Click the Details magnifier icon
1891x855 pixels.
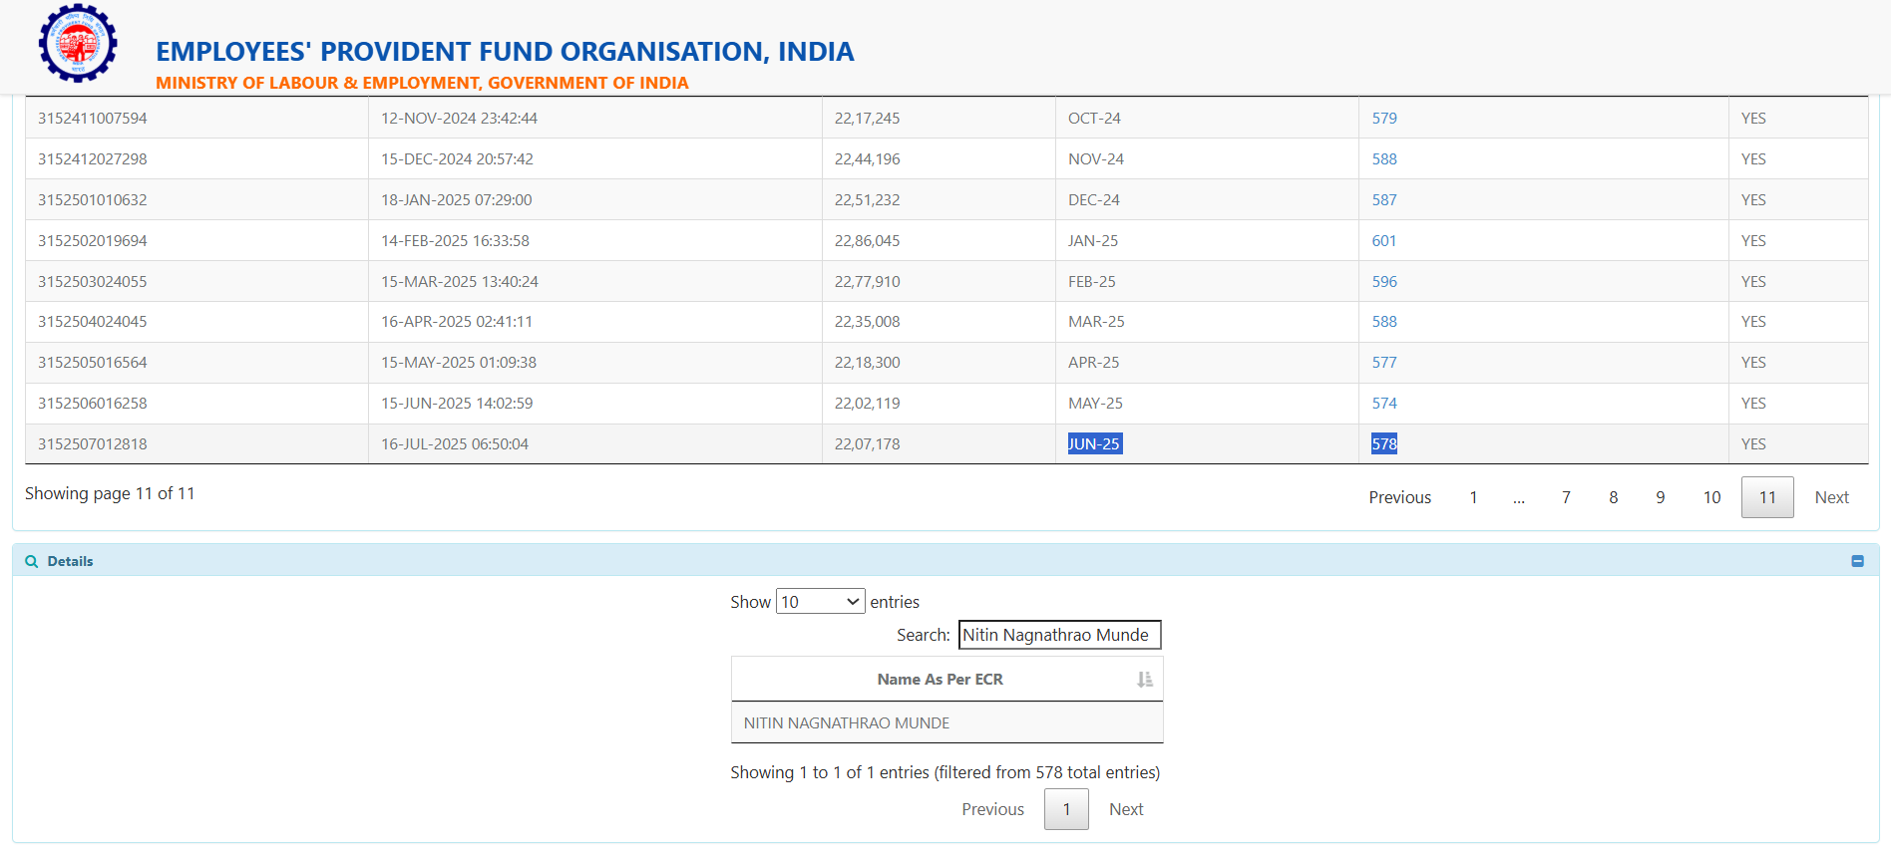click(x=32, y=561)
